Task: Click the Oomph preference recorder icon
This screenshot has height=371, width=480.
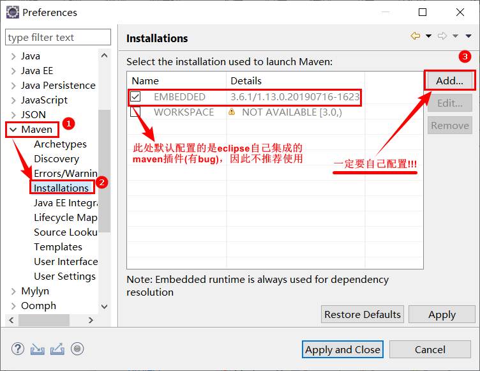Action: 77,349
